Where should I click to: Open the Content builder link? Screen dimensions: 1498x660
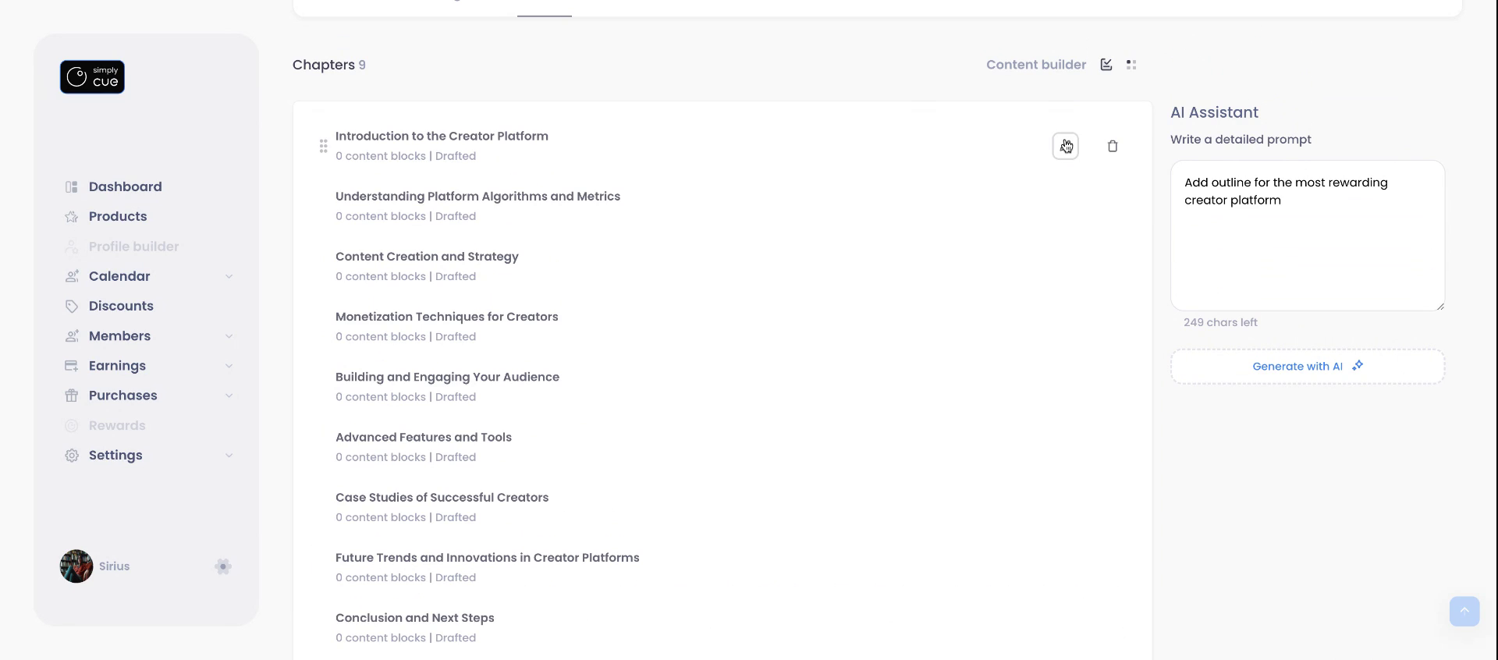pyautogui.click(x=1035, y=65)
